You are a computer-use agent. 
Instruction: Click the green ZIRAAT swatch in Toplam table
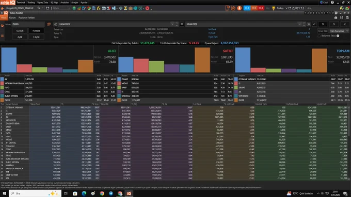pos(236,87)
